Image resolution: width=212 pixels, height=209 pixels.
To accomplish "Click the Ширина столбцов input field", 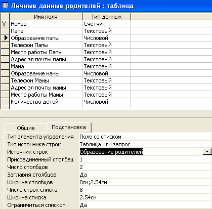I will tap(145, 182).
